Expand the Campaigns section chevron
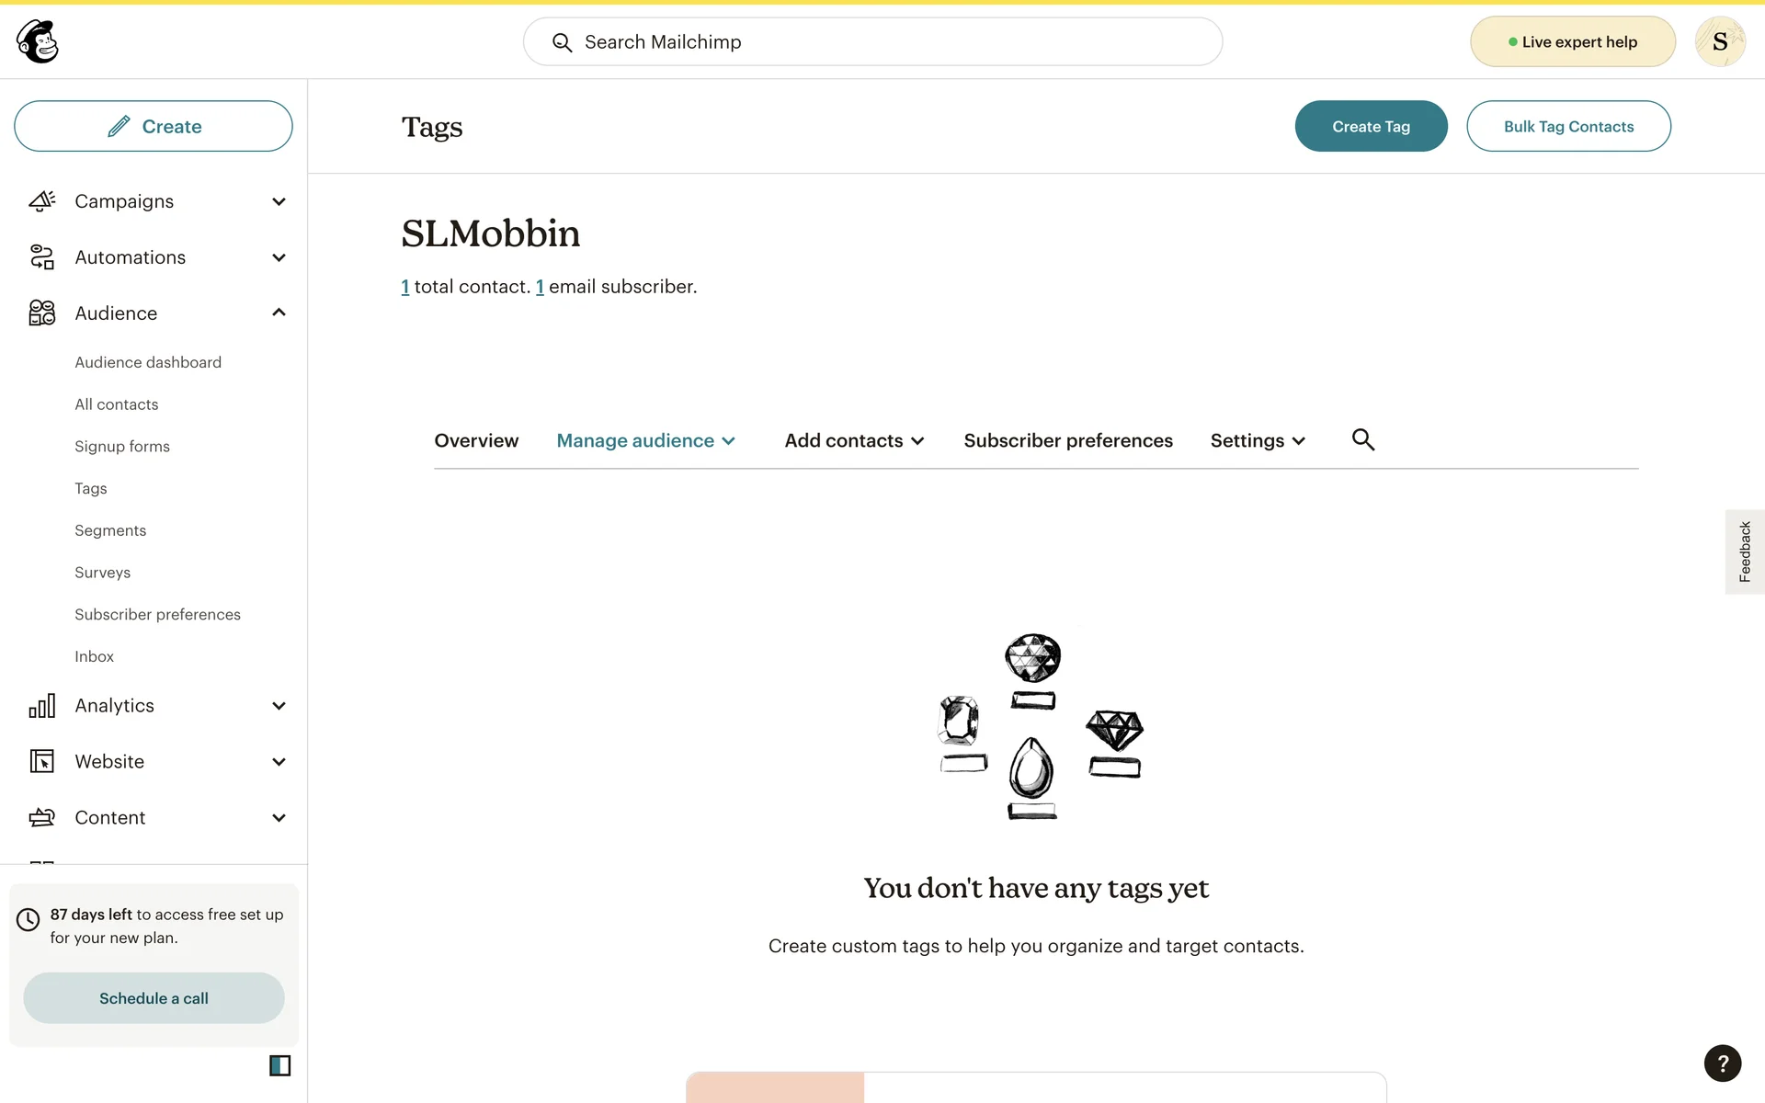The image size is (1765, 1103). [x=279, y=201]
